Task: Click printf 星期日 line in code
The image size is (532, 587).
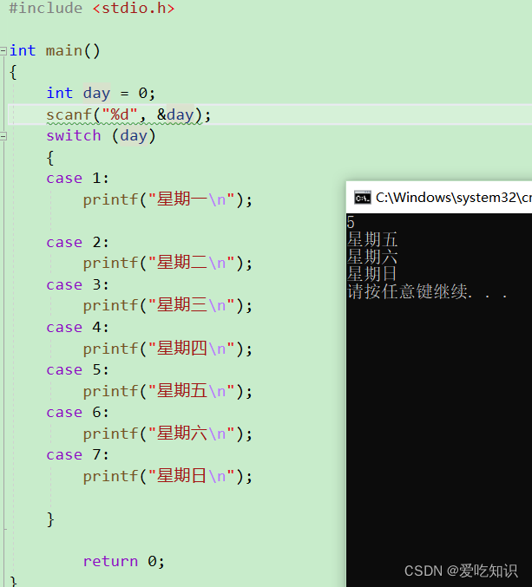Action: [167, 476]
